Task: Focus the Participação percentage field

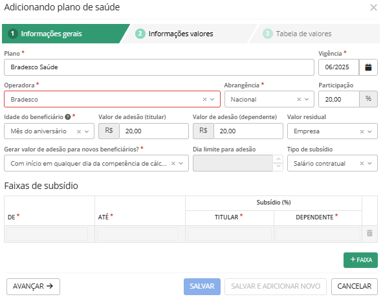Action: (339, 99)
